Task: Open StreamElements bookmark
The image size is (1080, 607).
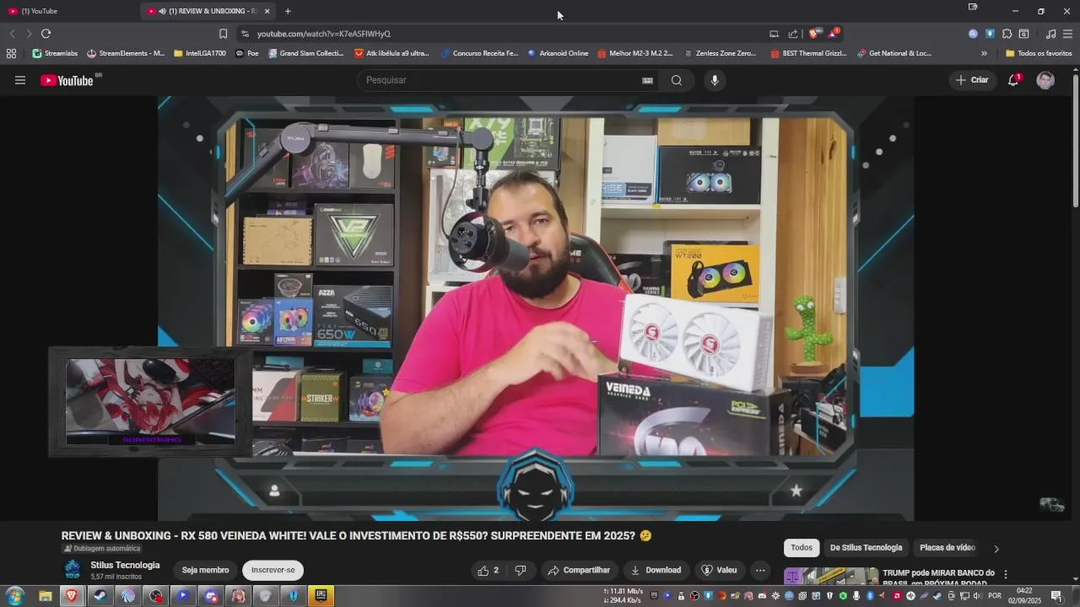Action: click(x=126, y=53)
